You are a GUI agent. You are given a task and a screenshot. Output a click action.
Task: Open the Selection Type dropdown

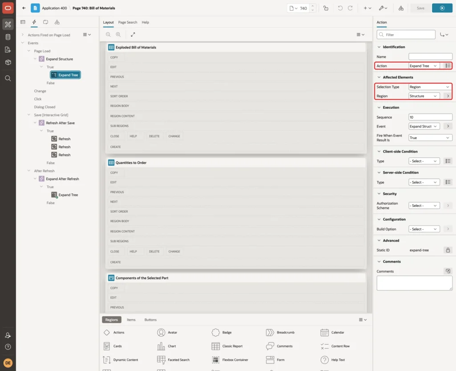coord(430,87)
